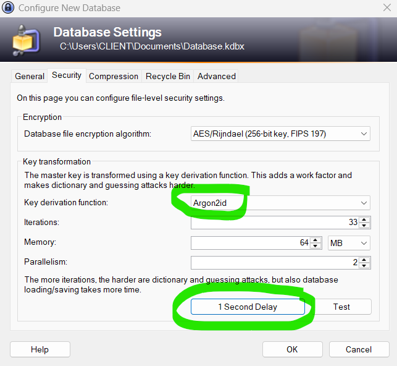The width and height of the screenshot is (397, 366).
Task: Change the memory unit MB dropdown
Action: point(349,243)
